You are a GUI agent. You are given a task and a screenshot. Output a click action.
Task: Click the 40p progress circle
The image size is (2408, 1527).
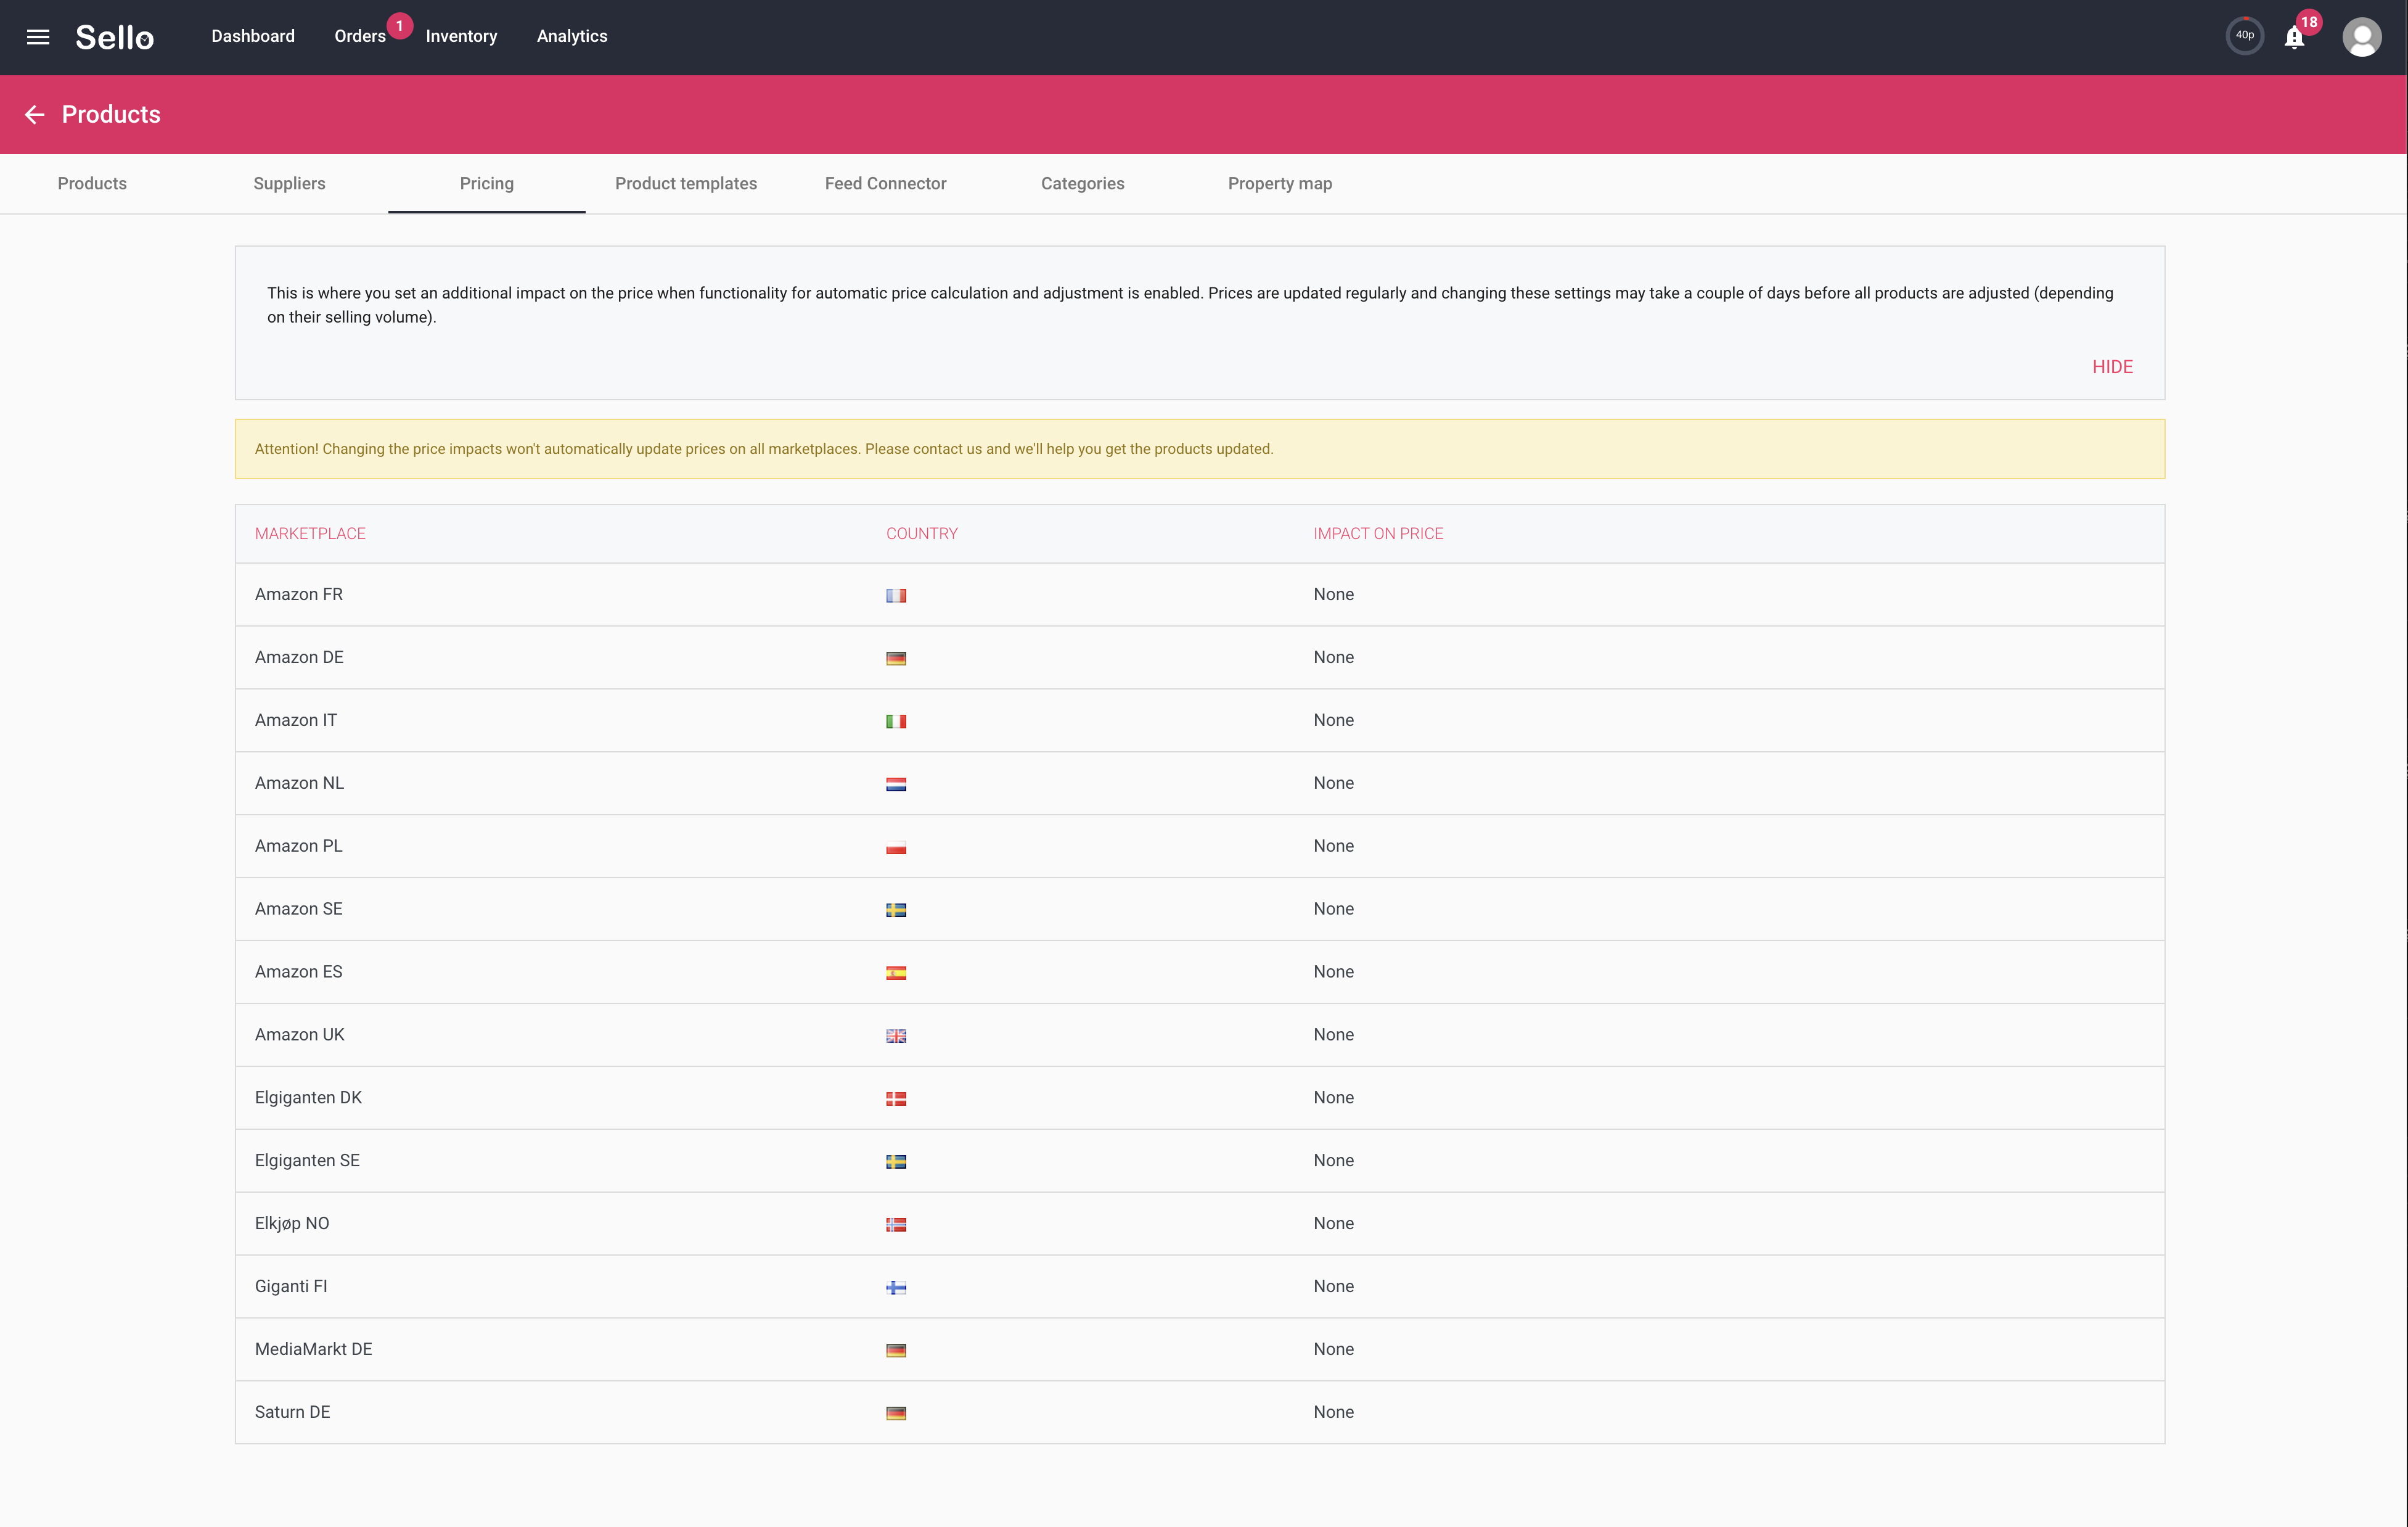[x=2245, y=36]
